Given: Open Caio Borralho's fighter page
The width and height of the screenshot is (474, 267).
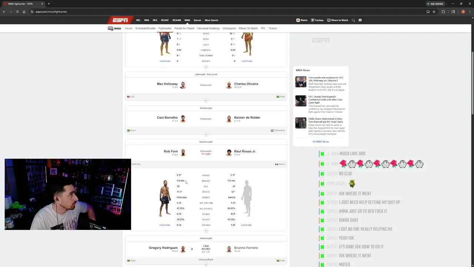Looking at the screenshot, I should click(167, 118).
